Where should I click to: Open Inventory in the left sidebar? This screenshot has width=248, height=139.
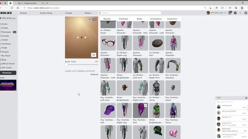(x=6, y=44)
